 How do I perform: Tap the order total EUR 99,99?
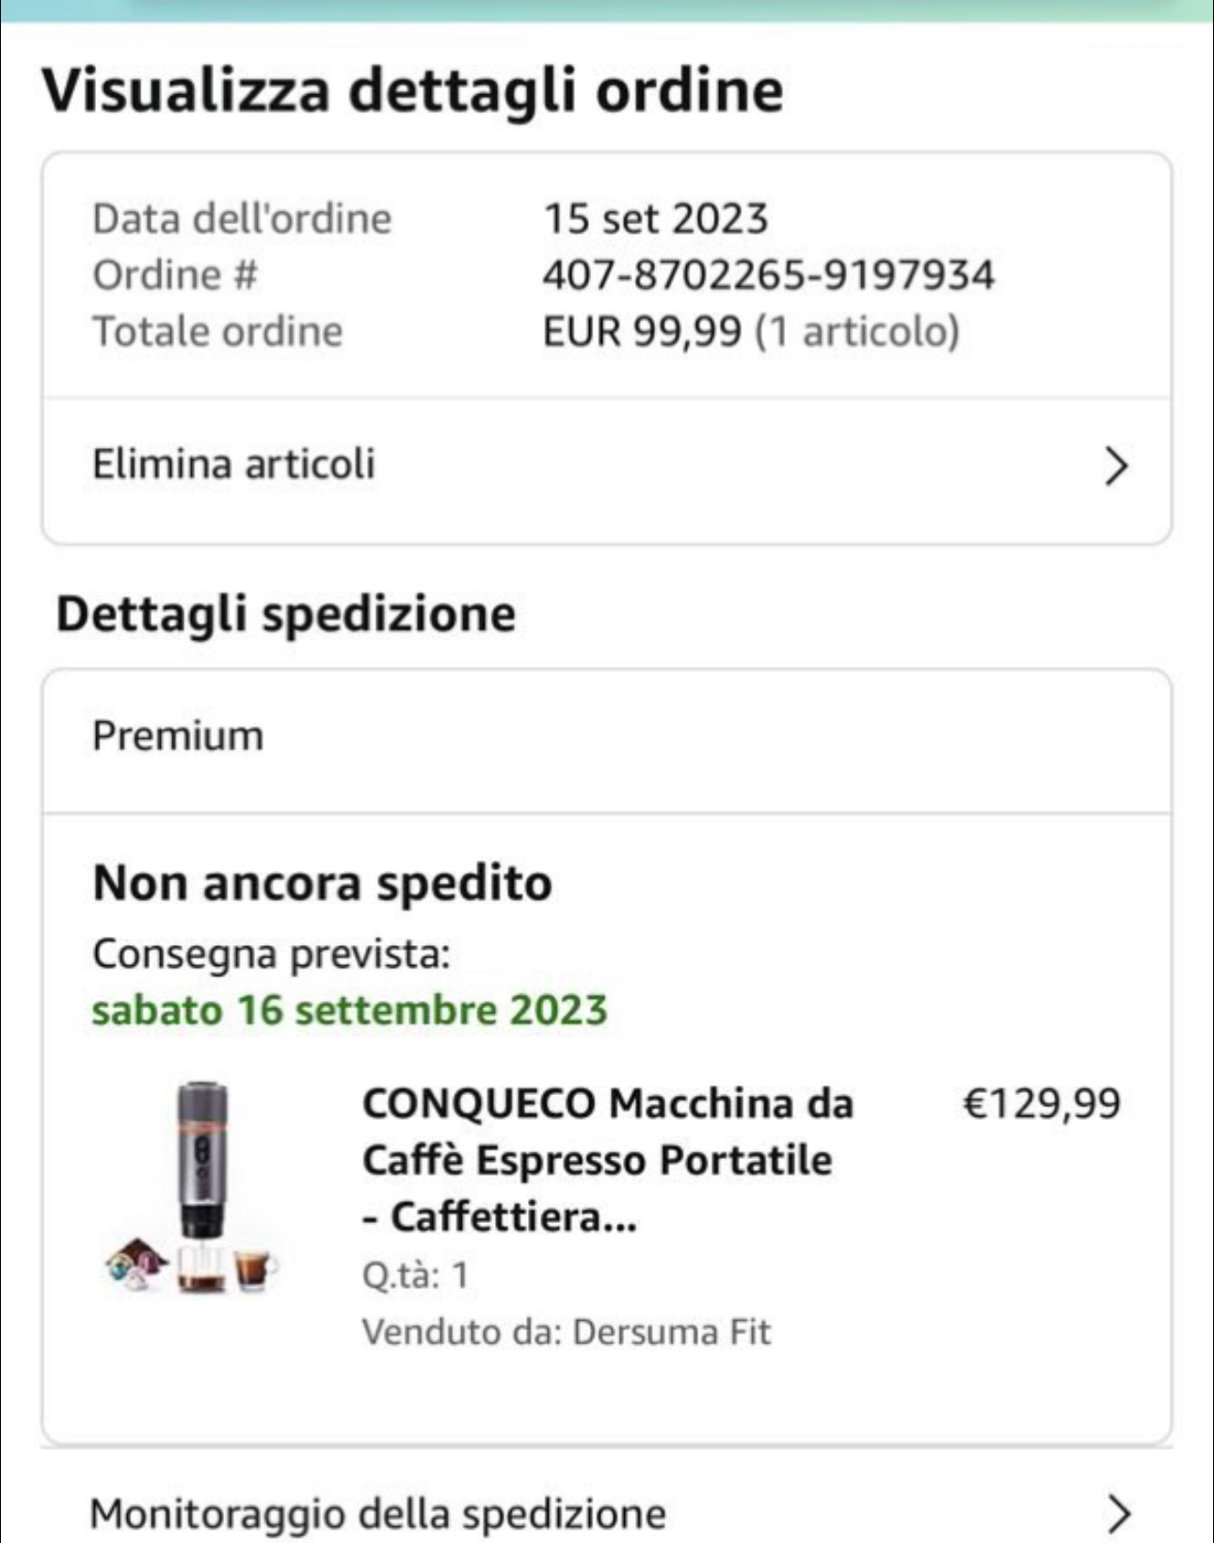(642, 331)
